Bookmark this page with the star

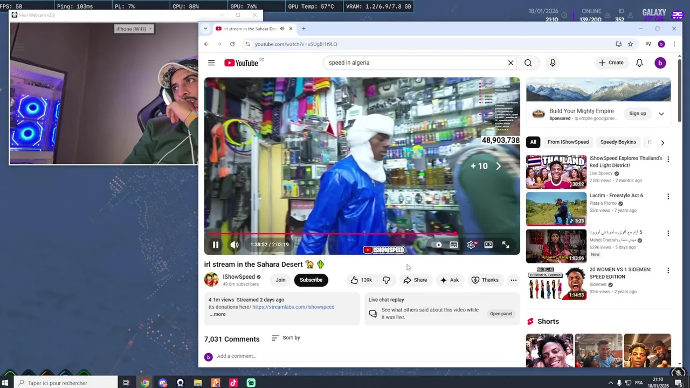[x=630, y=44]
